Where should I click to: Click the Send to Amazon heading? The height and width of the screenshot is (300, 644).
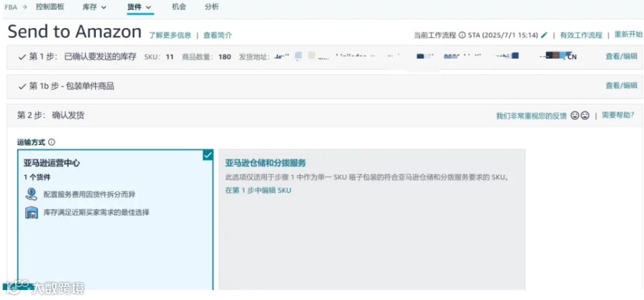pos(74,31)
